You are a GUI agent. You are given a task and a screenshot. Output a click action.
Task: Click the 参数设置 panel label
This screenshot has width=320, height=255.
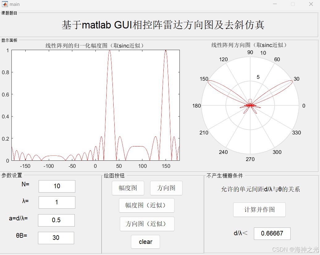click(x=12, y=175)
